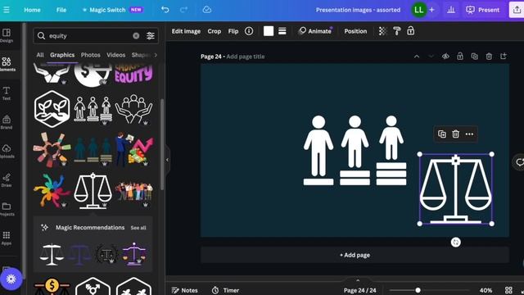Viewport: 524px width, 295px height.
Task: Collapse the side panel
Action: point(167,160)
